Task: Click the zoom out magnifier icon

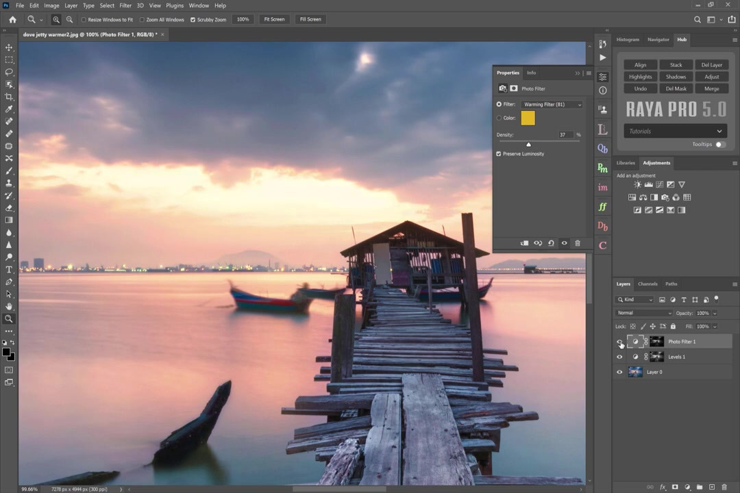Action: [69, 19]
